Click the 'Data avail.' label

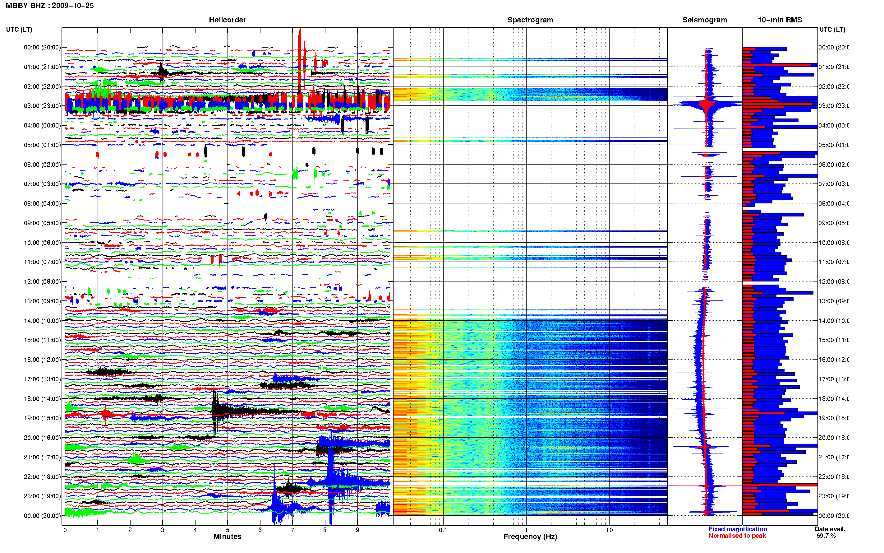pyautogui.click(x=830, y=529)
